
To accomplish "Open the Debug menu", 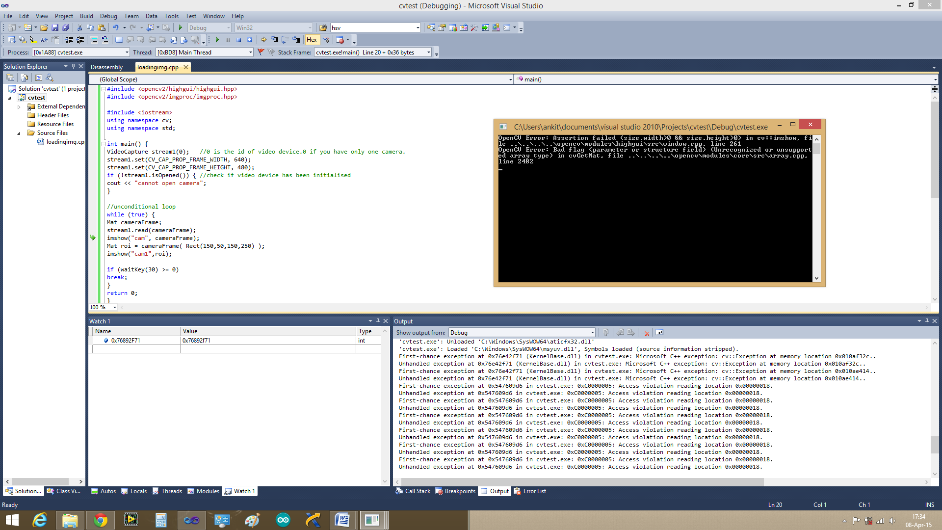I will (107, 16).
